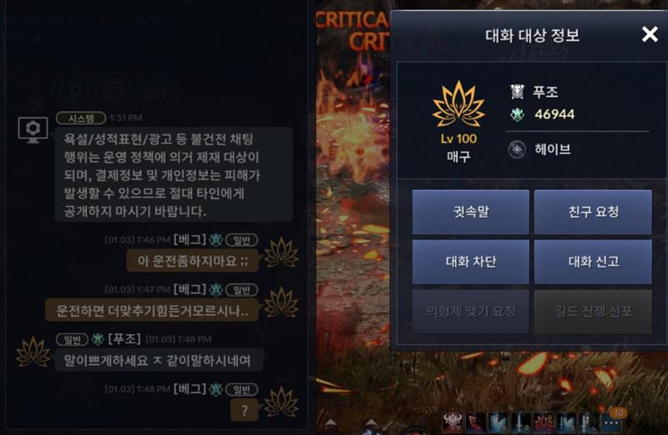Screen dimensions: 668x435
Task: Select the message 아 운전좀하지마요 ;;
Action: coord(193,261)
